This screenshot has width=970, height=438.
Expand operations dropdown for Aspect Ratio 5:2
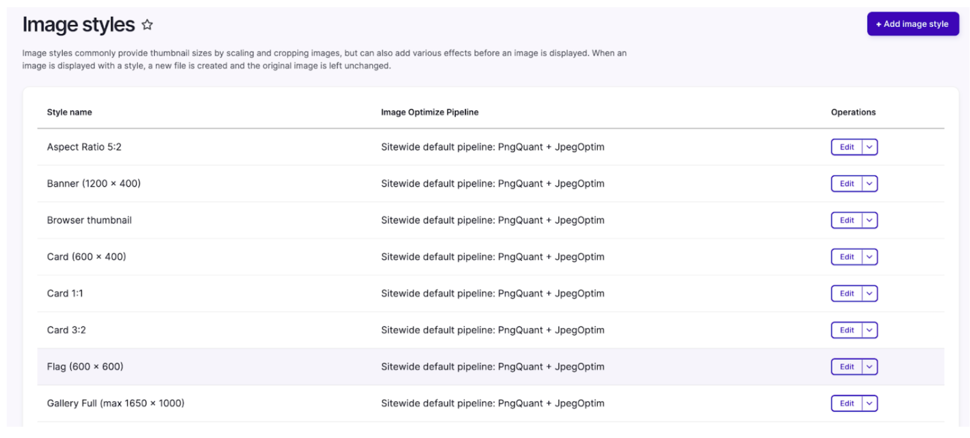(870, 147)
